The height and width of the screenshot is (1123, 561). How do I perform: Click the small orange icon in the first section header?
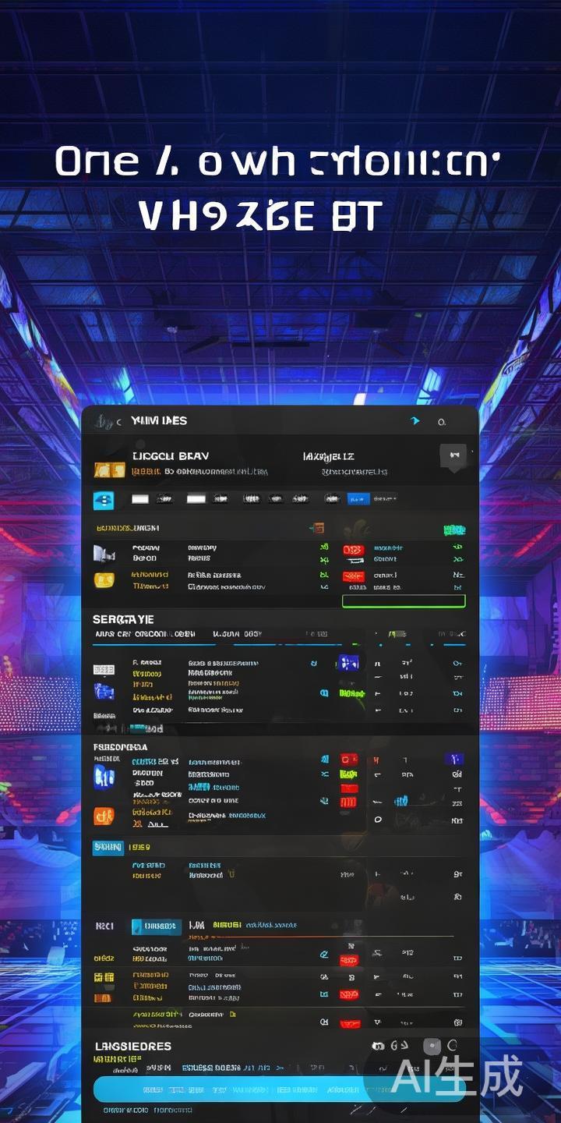[x=316, y=529]
